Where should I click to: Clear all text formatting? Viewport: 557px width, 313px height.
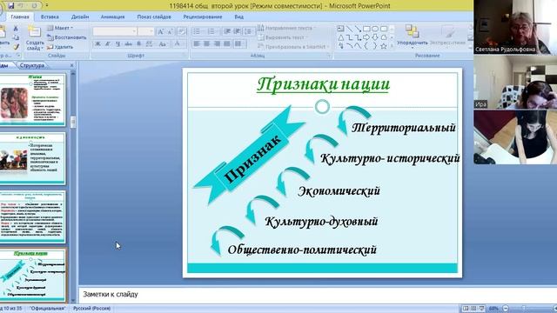click(182, 31)
